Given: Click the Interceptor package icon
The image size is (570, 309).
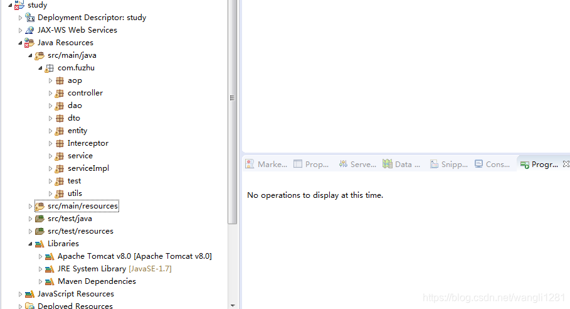Looking at the screenshot, I should coord(60,143).
